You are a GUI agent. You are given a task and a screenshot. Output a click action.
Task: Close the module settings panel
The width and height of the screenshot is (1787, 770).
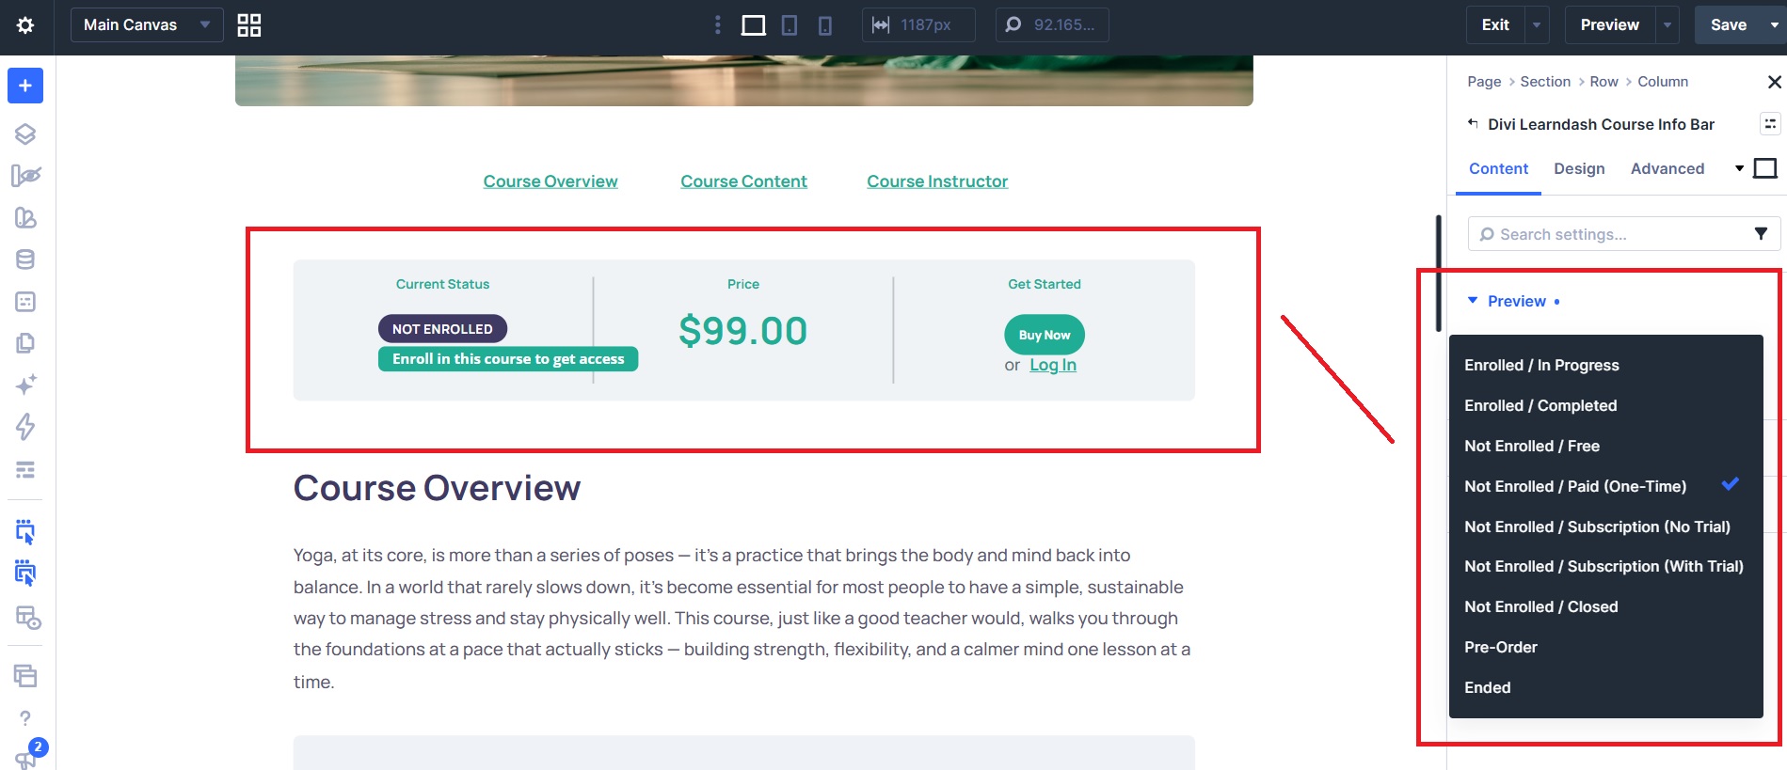(x=1774, y=82)
